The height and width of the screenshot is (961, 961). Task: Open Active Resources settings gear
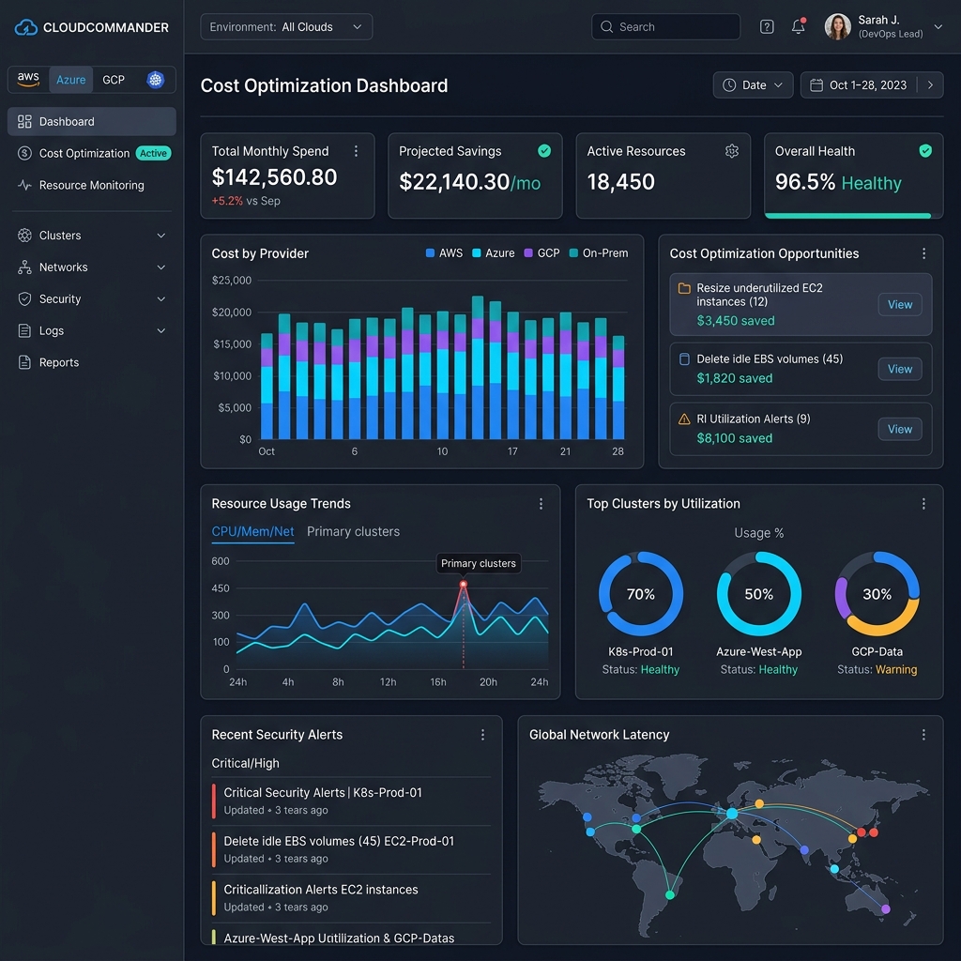(732, 151)
